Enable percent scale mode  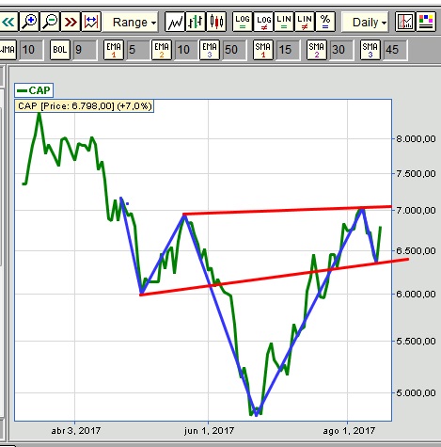[325, 22]
